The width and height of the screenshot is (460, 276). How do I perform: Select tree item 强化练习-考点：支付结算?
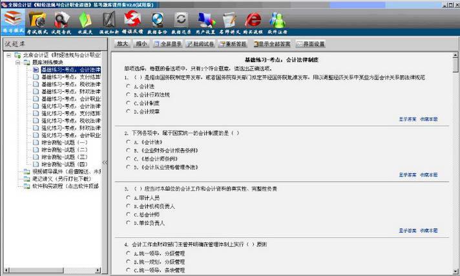tap(70, 113)
